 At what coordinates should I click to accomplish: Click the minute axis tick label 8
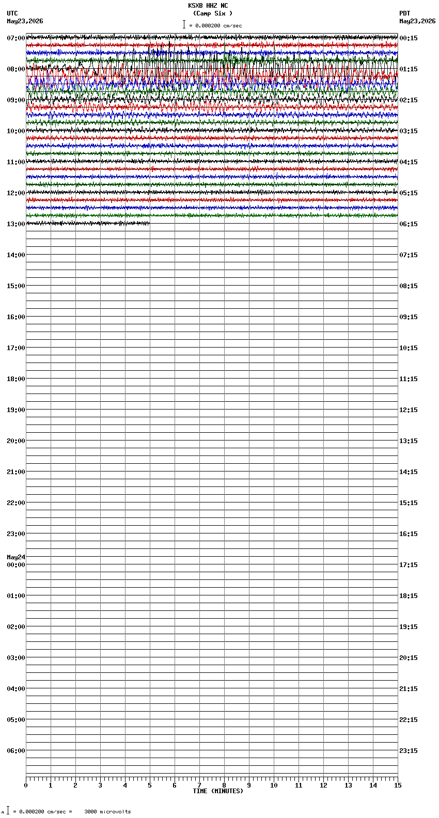(224, 785)
